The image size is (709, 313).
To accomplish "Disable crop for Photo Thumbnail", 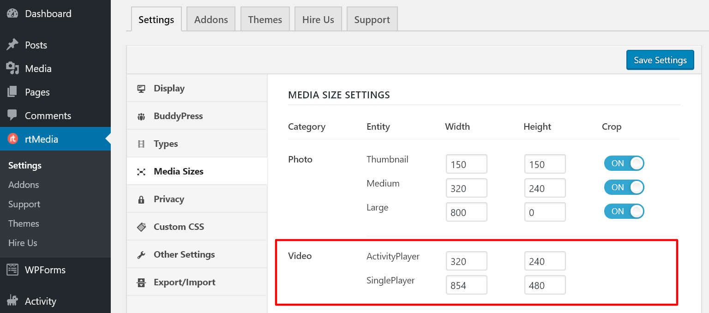I will pyautogui.click(x=624, y=163).
